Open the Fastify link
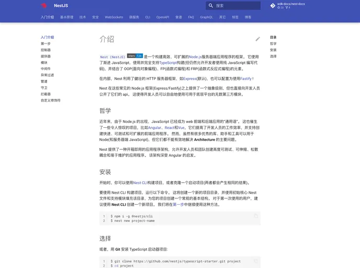Screen dimensions: 360x268 coord(246,79)
